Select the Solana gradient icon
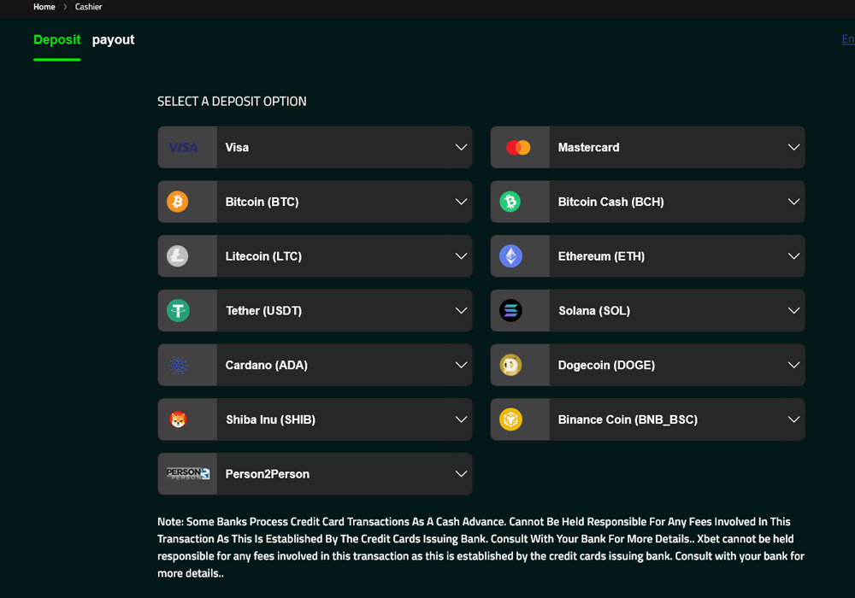Image resolution: width=855 pixels, height=598 pixels. pos(510,310)
